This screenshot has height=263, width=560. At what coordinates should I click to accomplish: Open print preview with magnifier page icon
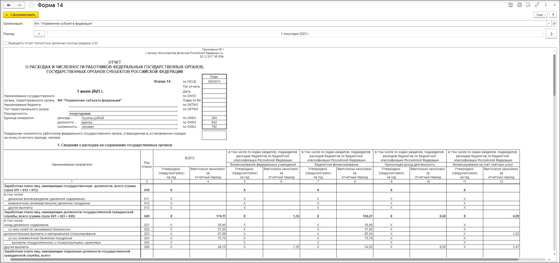tap(528, 5)
